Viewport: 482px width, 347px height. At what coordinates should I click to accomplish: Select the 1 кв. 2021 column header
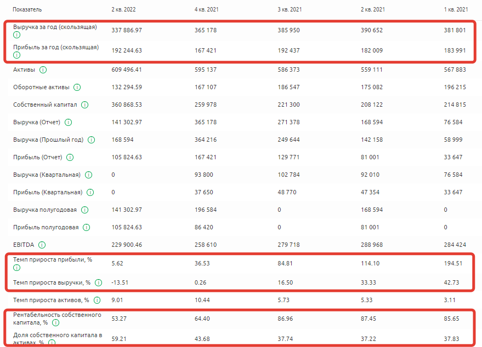coord(455,10)
